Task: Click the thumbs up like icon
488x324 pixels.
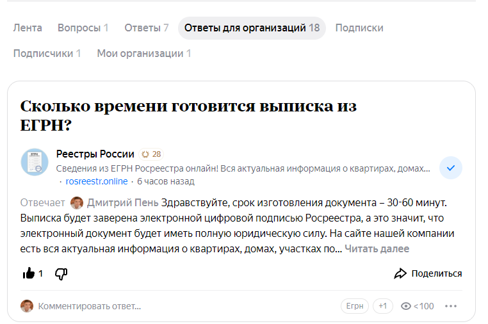Action: [29, 273]
